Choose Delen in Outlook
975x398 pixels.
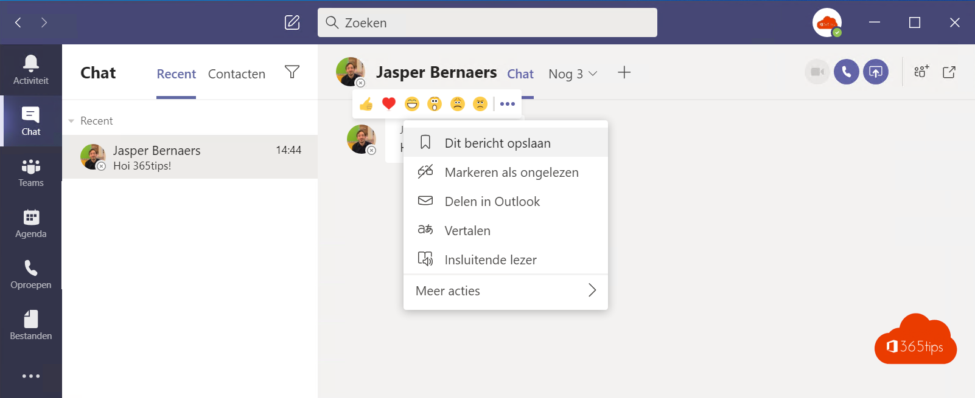click(x=506, y=201)
